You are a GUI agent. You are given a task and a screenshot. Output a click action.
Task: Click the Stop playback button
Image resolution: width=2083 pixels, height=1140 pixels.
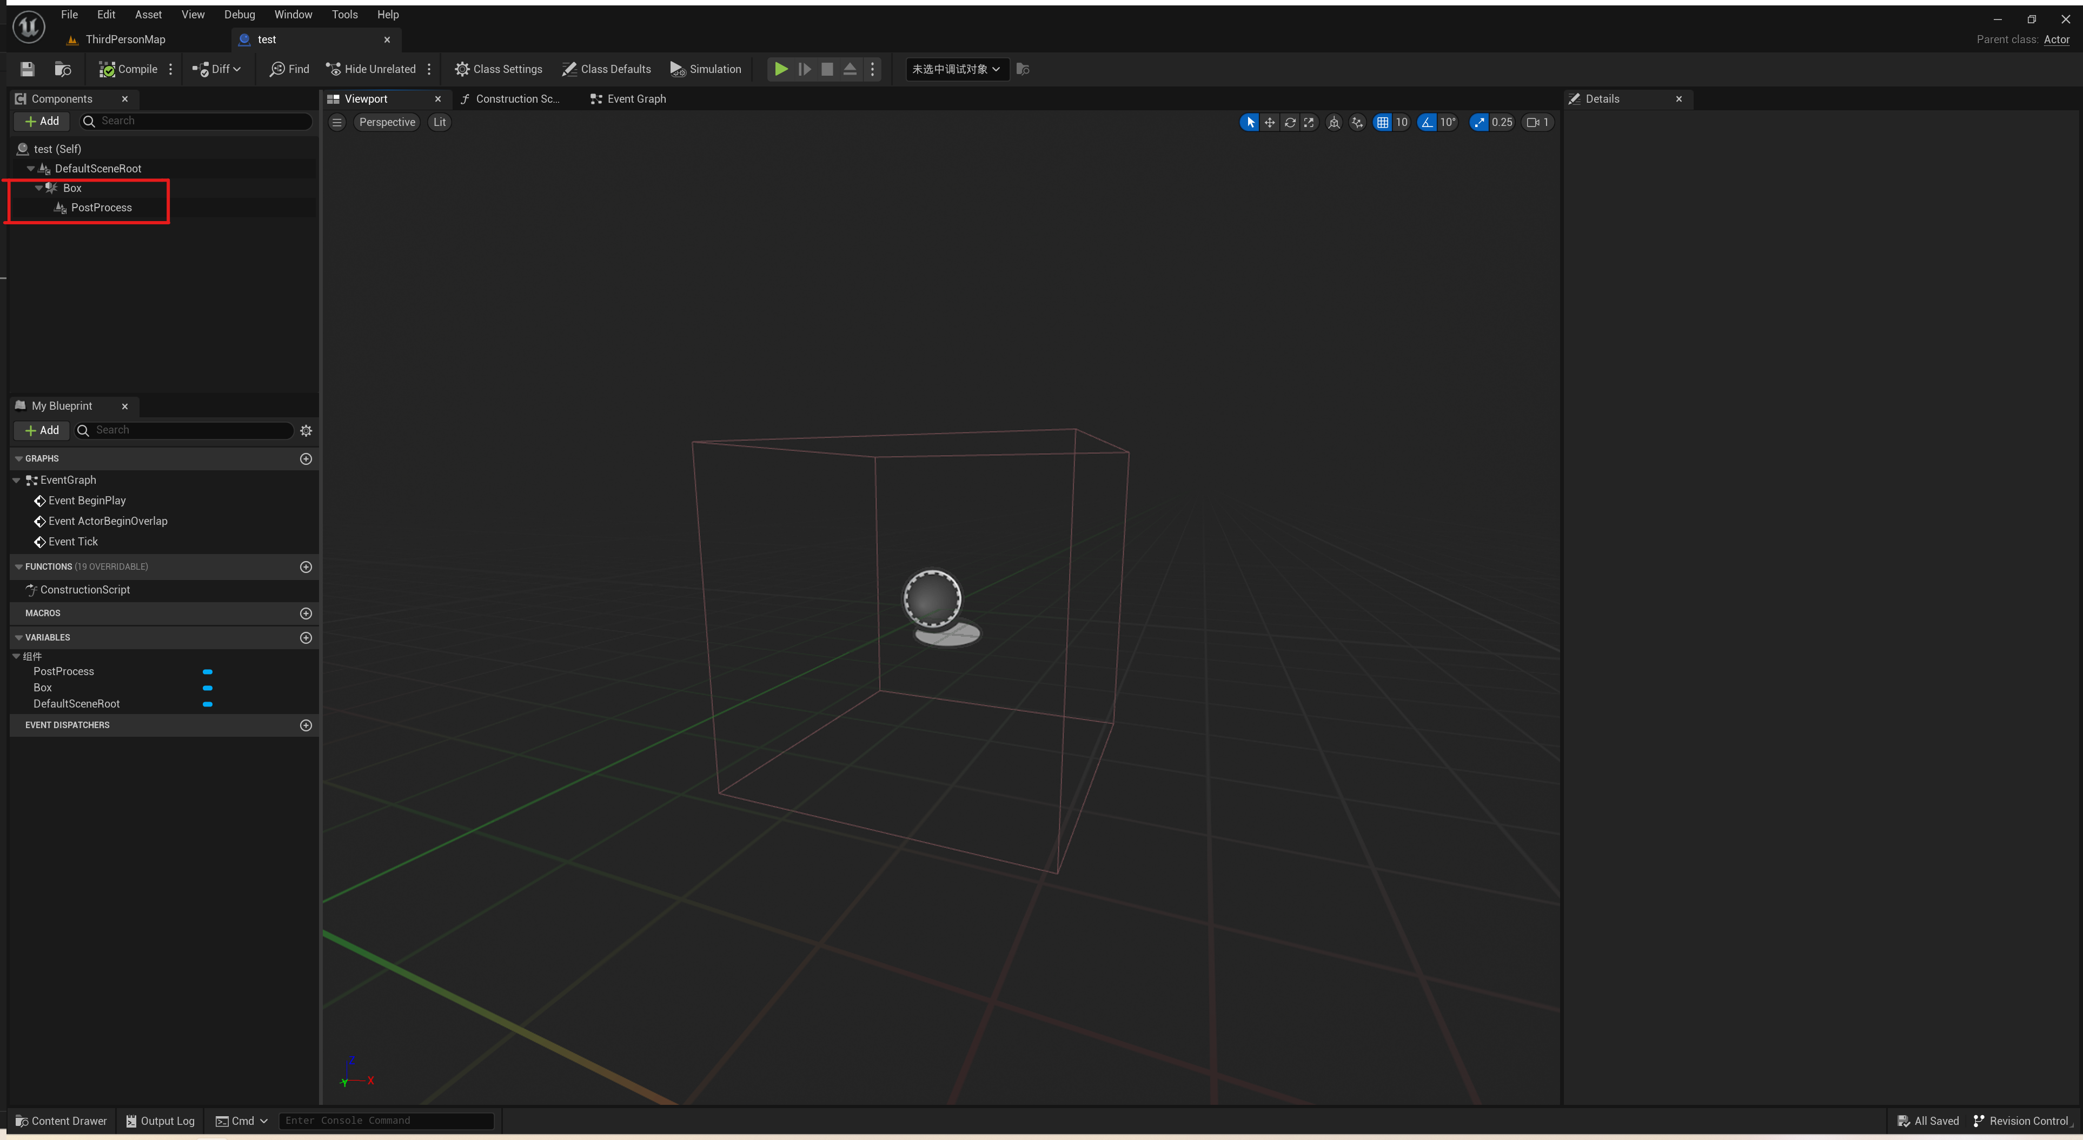[x=827, y=70]
